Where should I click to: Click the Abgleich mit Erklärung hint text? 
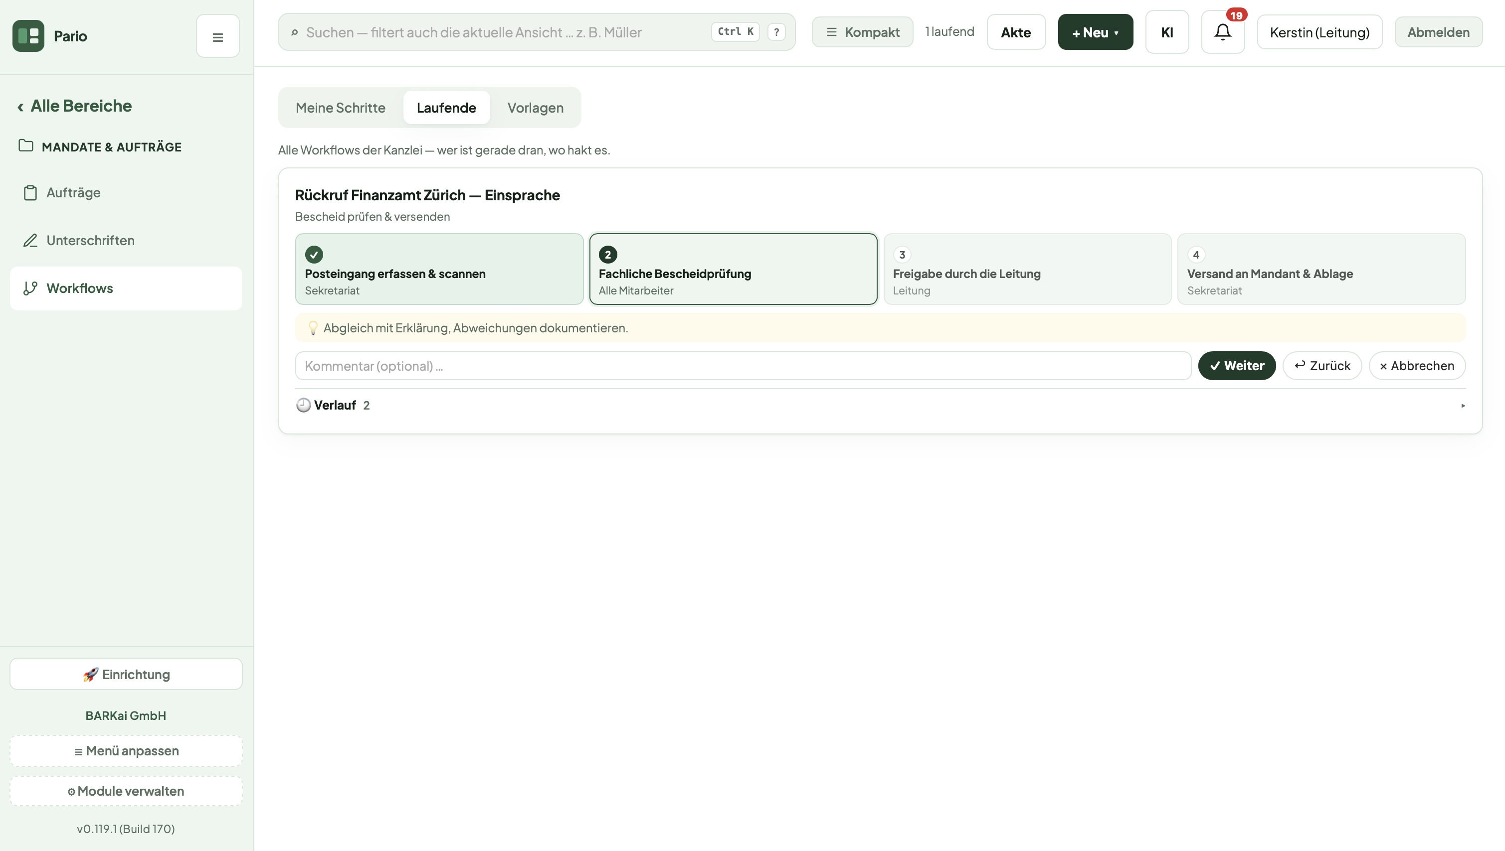[476, 328]
